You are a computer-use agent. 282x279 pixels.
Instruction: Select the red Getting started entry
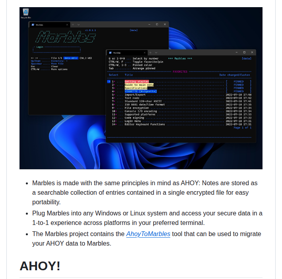tap(137, 81)
